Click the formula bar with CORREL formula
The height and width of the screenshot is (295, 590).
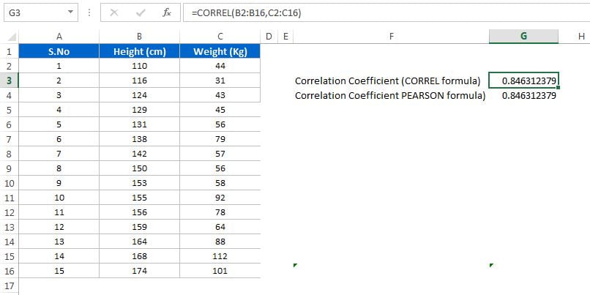coord(387,12)
